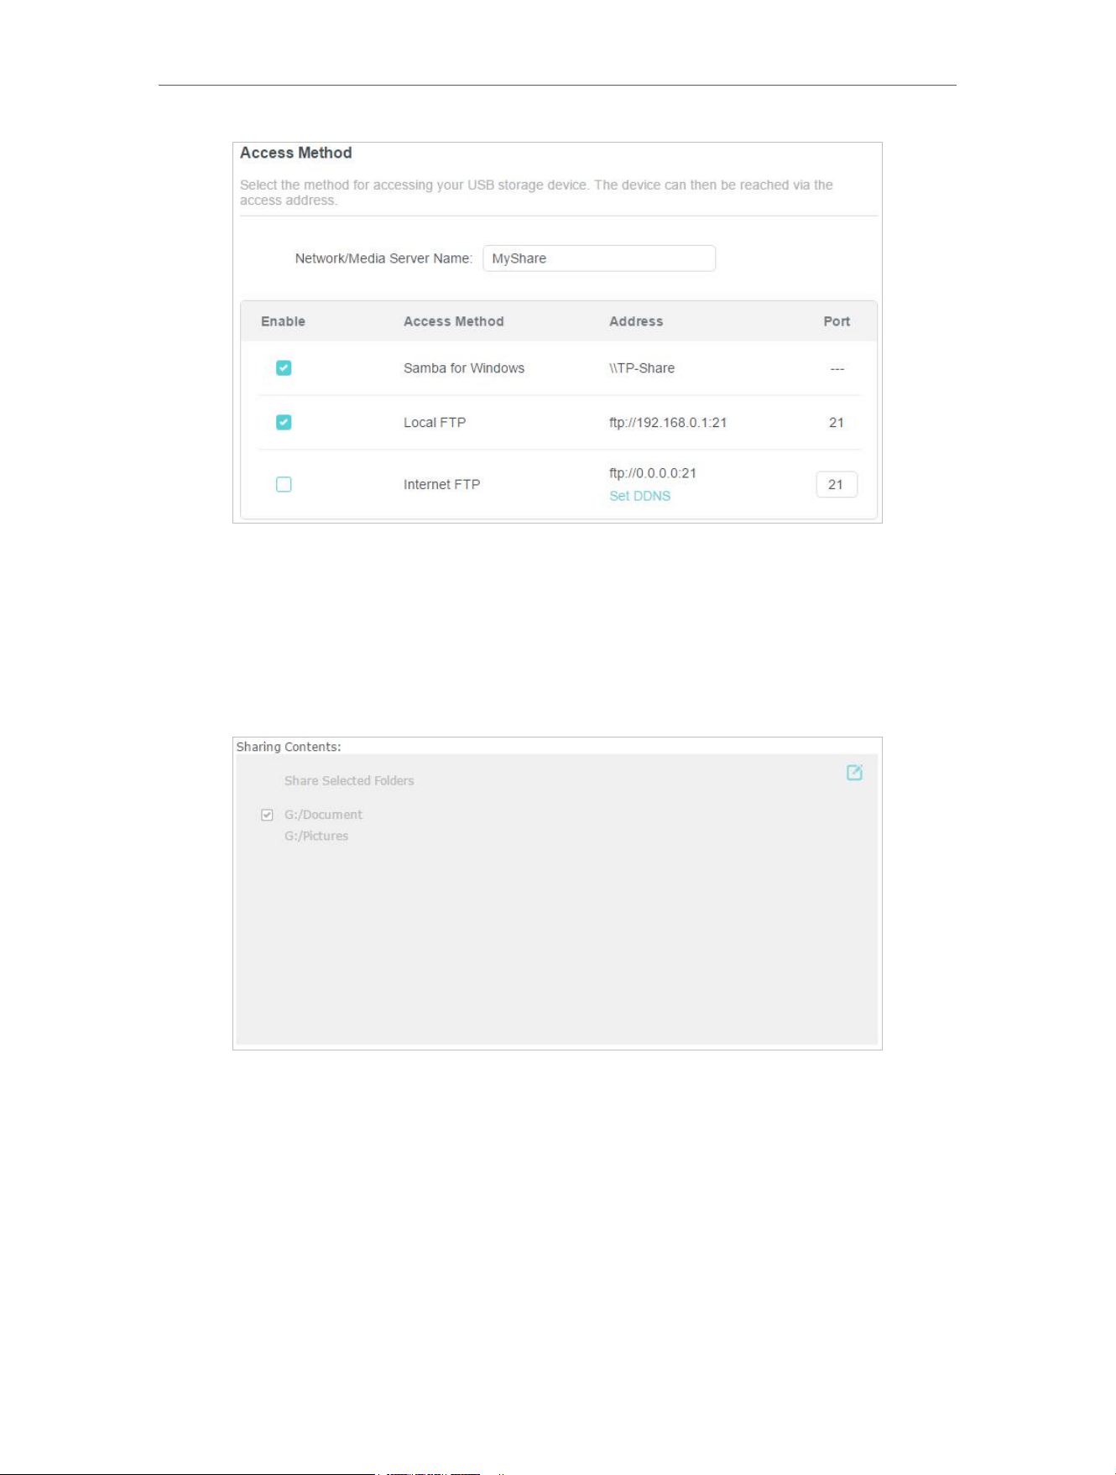
Task: Select the Local FTP label
Action: 435,423
